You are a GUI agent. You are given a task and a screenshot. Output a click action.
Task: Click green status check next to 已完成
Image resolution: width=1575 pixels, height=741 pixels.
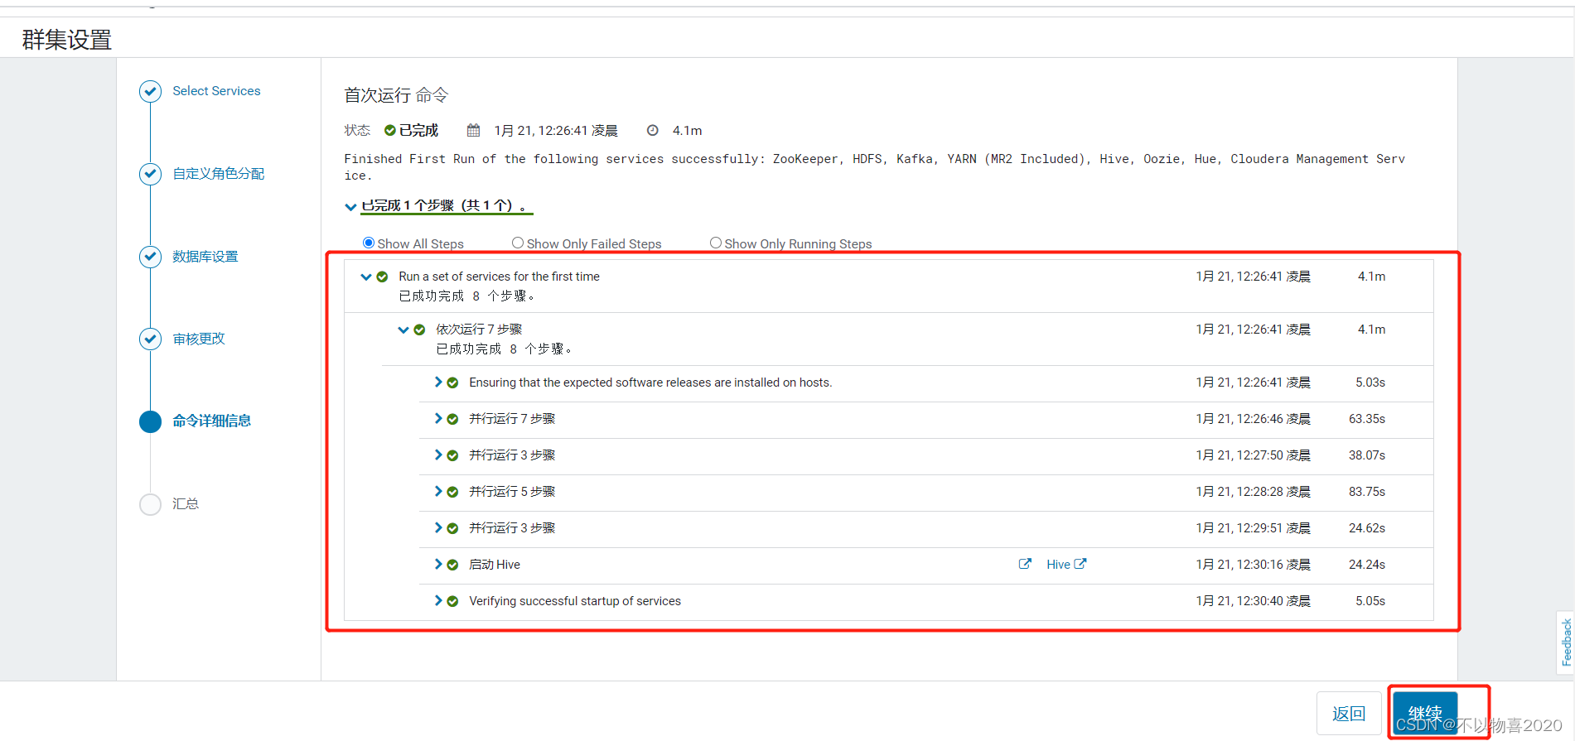click(390, 130)
